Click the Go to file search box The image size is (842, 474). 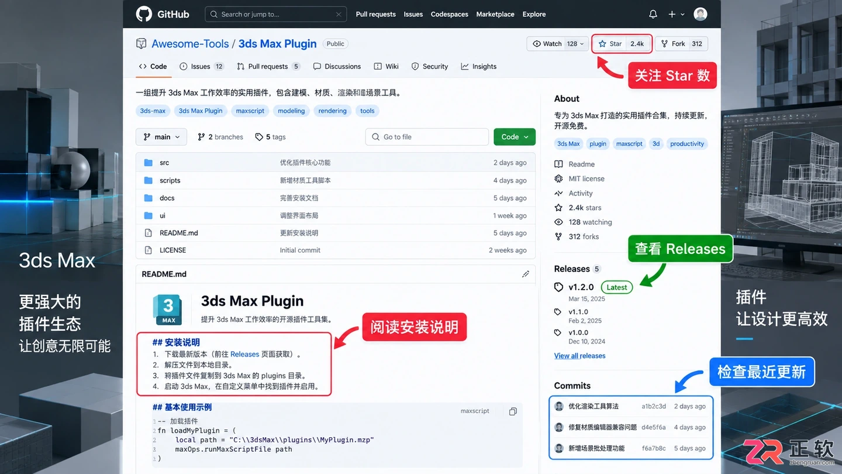[x=427, y=137]
